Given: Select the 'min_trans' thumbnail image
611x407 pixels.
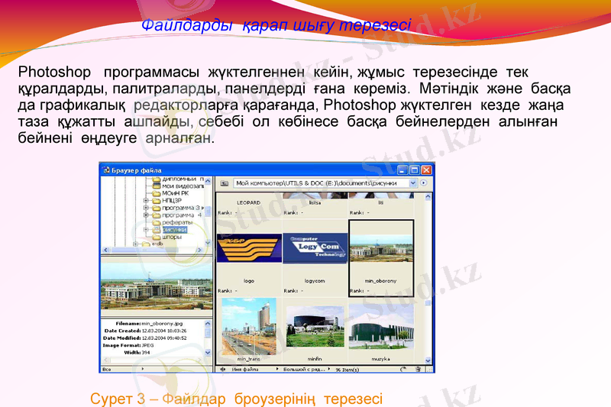Looking at the screenshot, I should click(249, 326).
